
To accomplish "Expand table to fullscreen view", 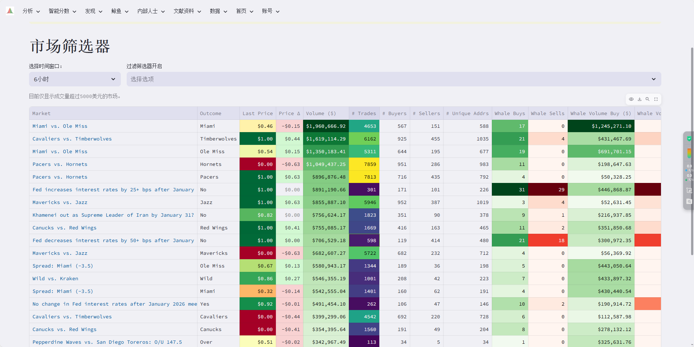I will point(656,99).
